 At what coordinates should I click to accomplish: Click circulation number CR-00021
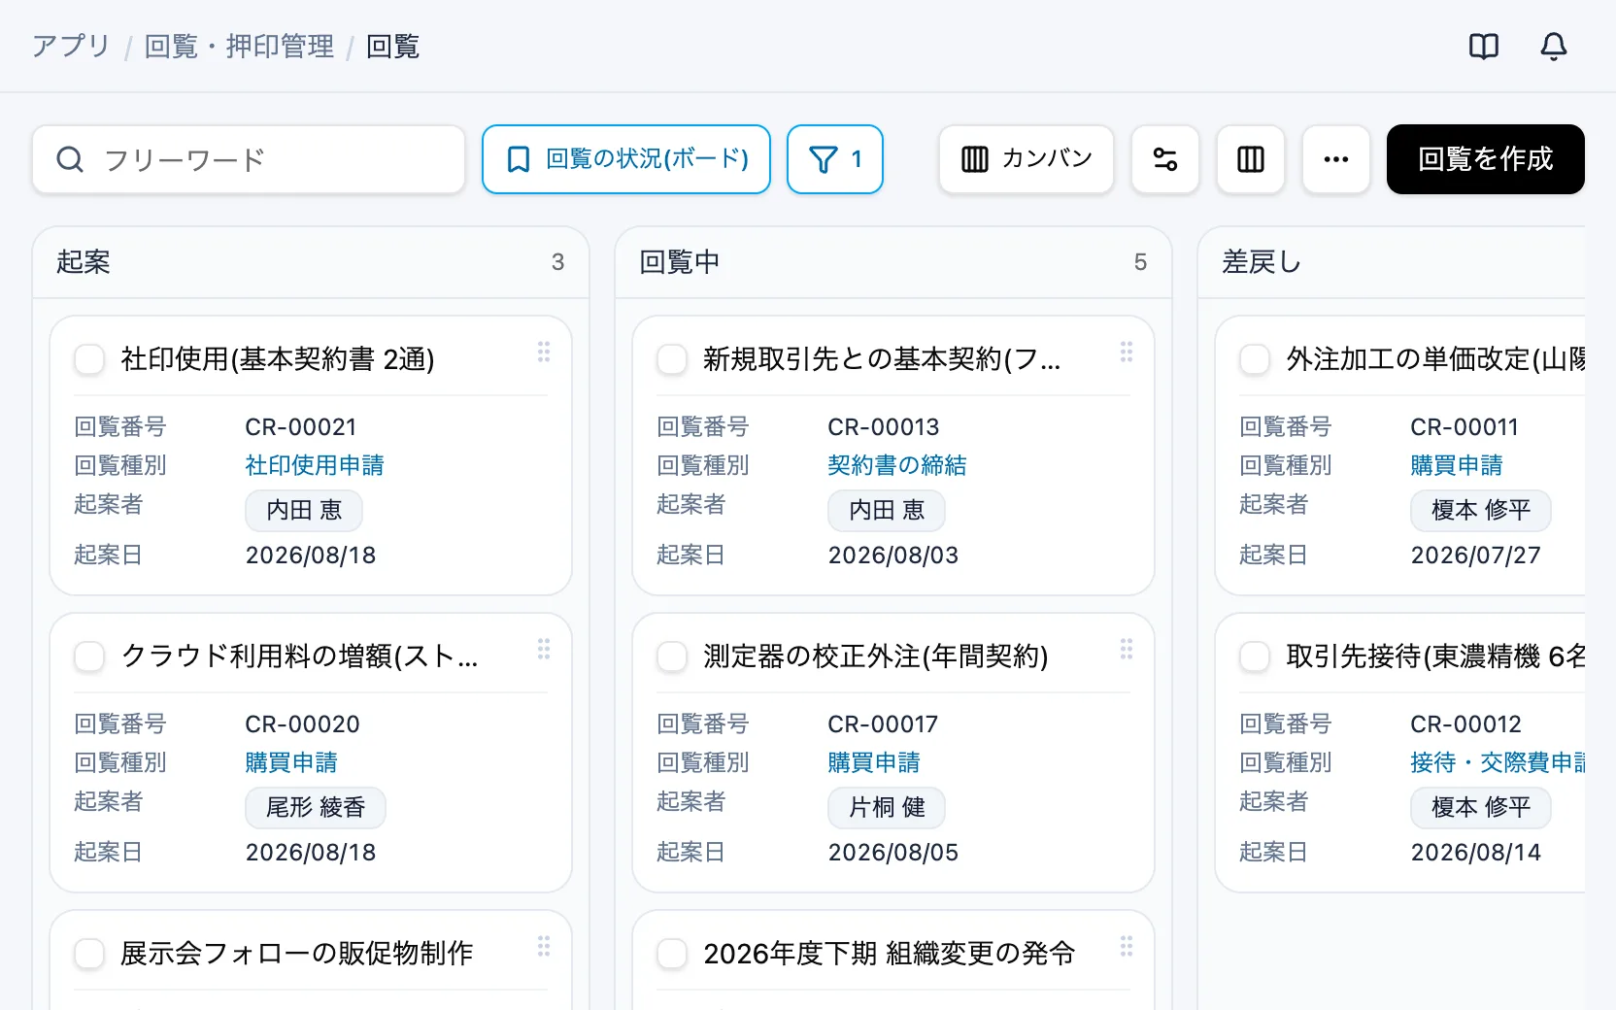(x=301, y=427)
